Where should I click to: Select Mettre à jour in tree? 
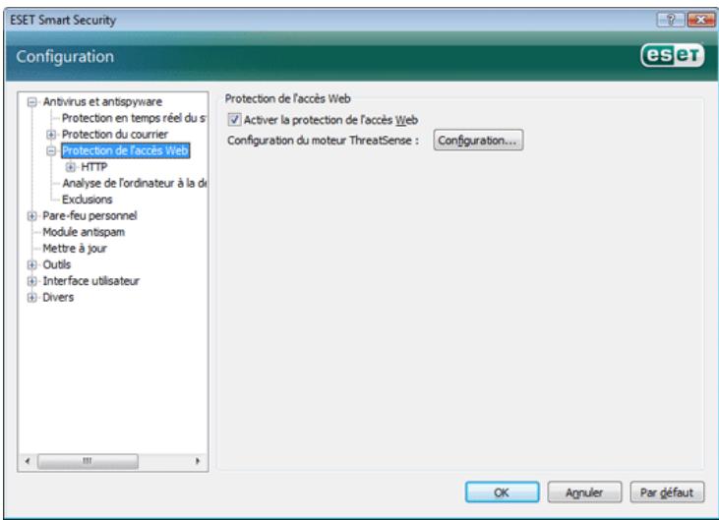point(75,249)
